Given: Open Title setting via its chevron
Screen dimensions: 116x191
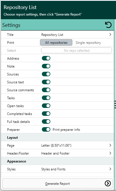Looking at the screenshot, I should pyautogui.click(x=110, y=34).
